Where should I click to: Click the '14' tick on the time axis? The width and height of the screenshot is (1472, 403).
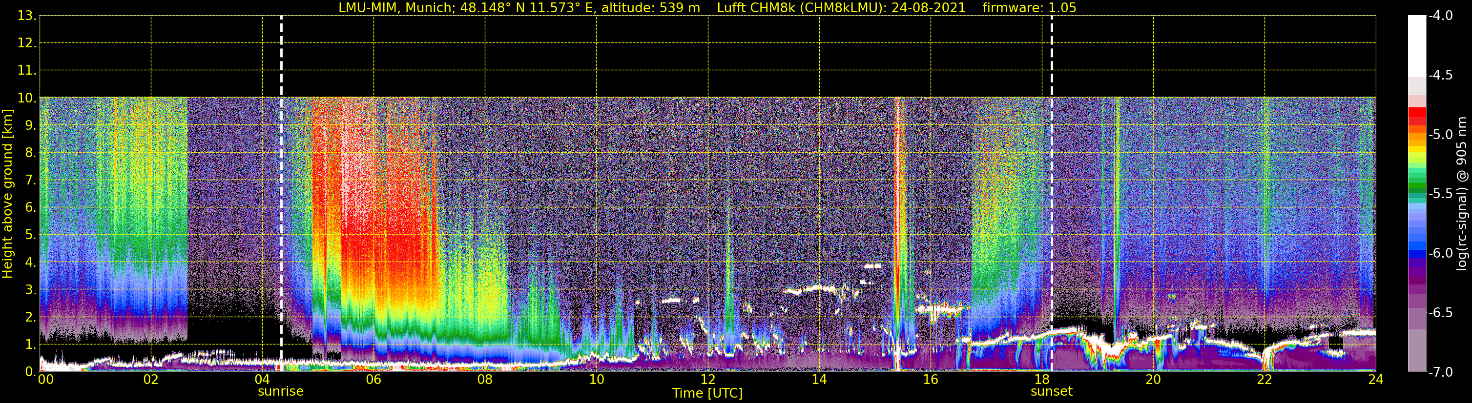pos(819,380)
